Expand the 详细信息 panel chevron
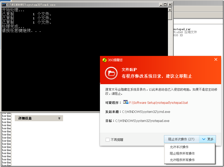Image resolution: width=224 pixels, height=167 pixels. click(x=59, y=118)
